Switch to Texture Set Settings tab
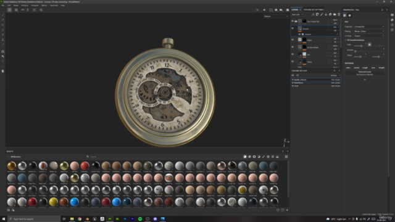The height and width of the screenshot is (222, 395). pyautogui.click(x=314, y=10)
